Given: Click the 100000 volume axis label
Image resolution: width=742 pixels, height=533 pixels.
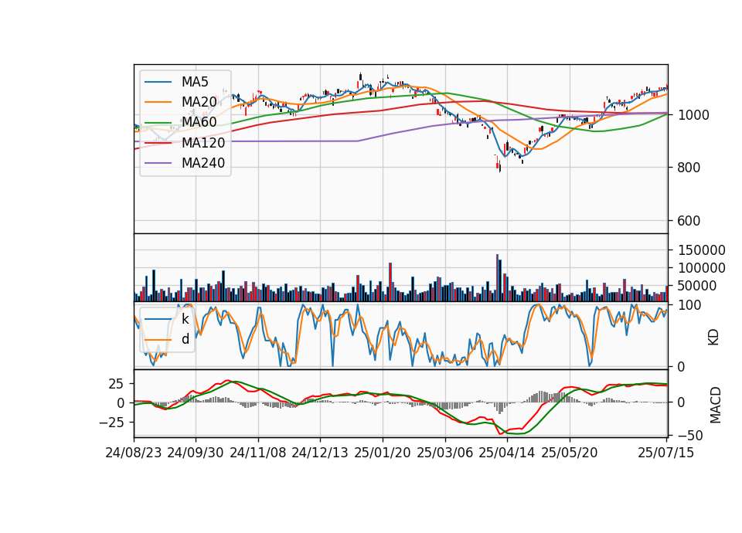Looking at the screenshot, I should click(701, 268).
